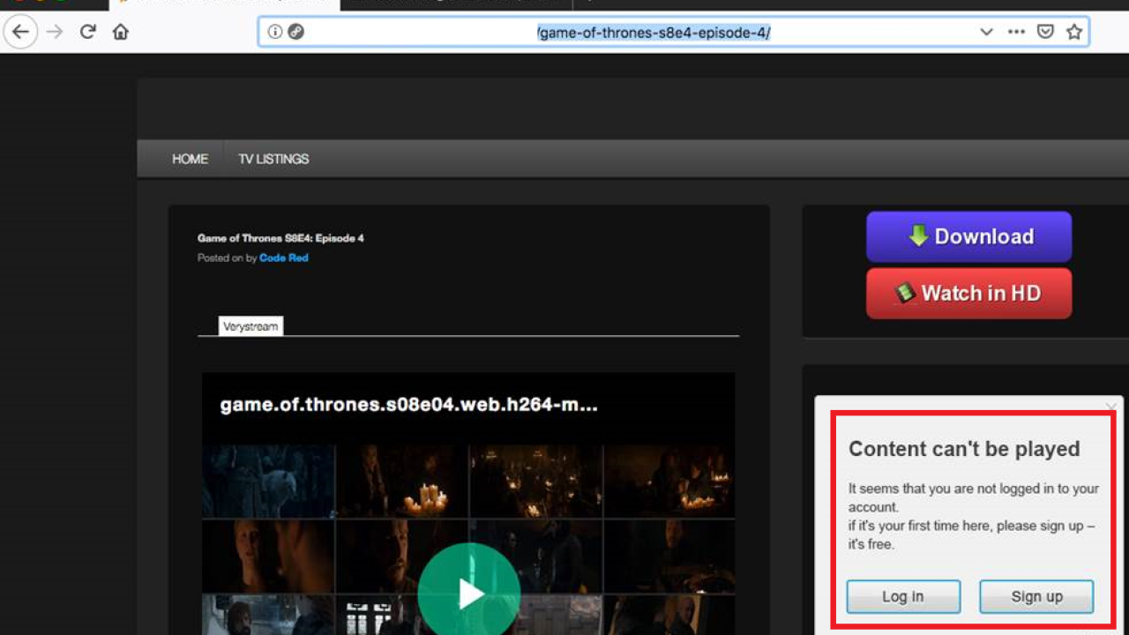Click the post title Game of Thrones S8E4

(280, 238)
